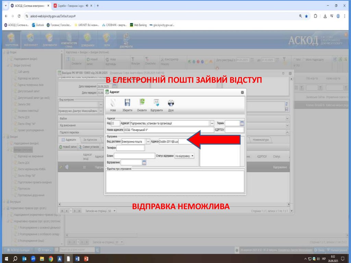Select the Усі radio button
Image resolution: width=351 pixels, height=263 pixels.
pyautogui.click(x=294, y=65)
